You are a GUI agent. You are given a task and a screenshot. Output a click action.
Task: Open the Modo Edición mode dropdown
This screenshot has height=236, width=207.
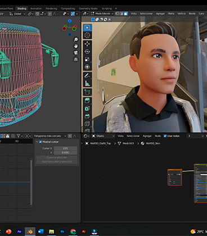[x=102, y=13]
